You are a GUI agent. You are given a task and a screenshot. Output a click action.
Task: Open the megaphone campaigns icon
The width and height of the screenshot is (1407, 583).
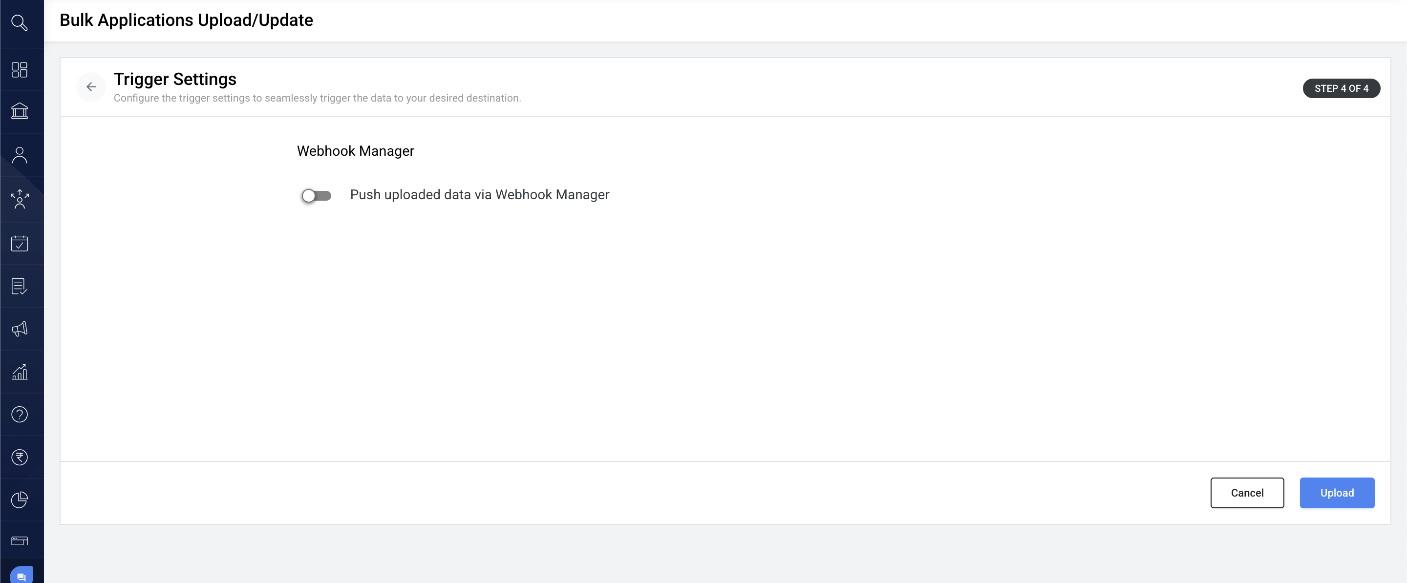click(x=20, y=329)
